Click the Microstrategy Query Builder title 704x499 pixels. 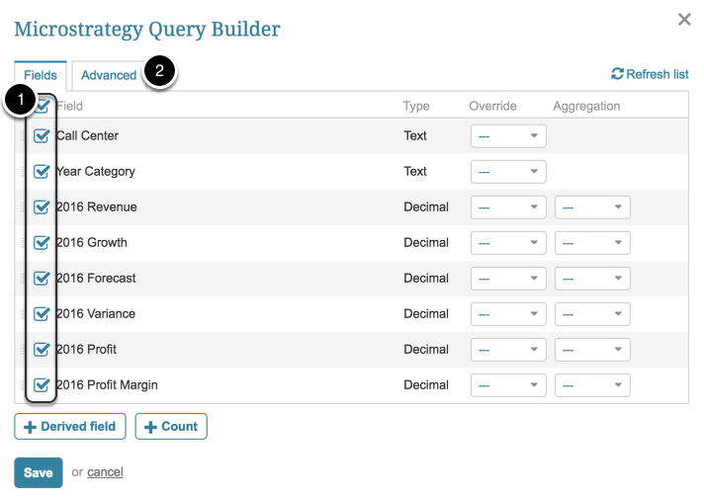point(147,30)
